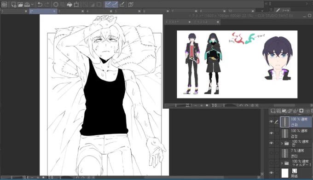The height and width of the screenshot is (180, 313).
Task: Reset rotation in floating window
Action: pyautogui.click(x=252, y=105)
